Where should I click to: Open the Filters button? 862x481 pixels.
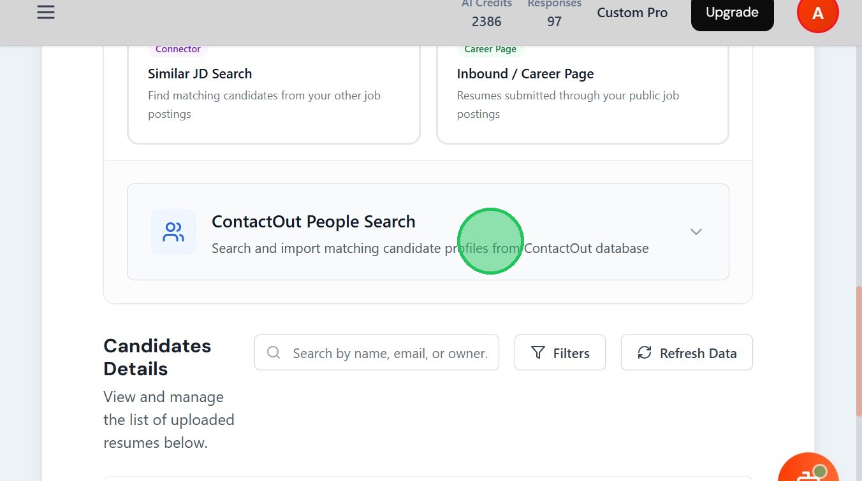[x=560, y=353]
